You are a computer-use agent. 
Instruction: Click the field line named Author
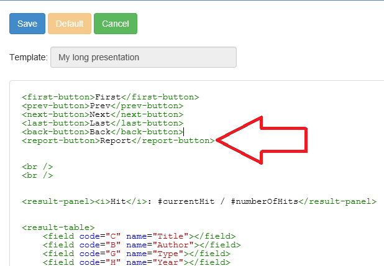[142, 245]
